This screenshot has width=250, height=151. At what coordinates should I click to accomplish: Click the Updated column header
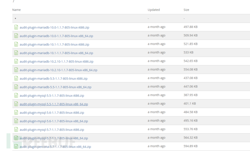pos(154,10)
